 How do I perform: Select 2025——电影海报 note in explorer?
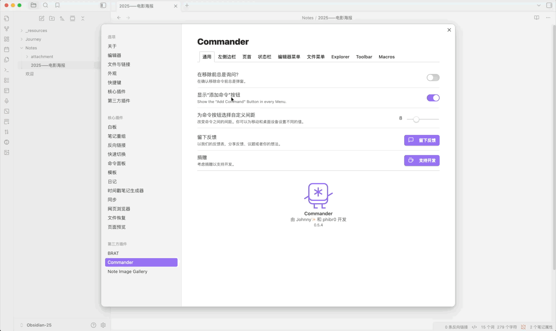tap(48, 65)
